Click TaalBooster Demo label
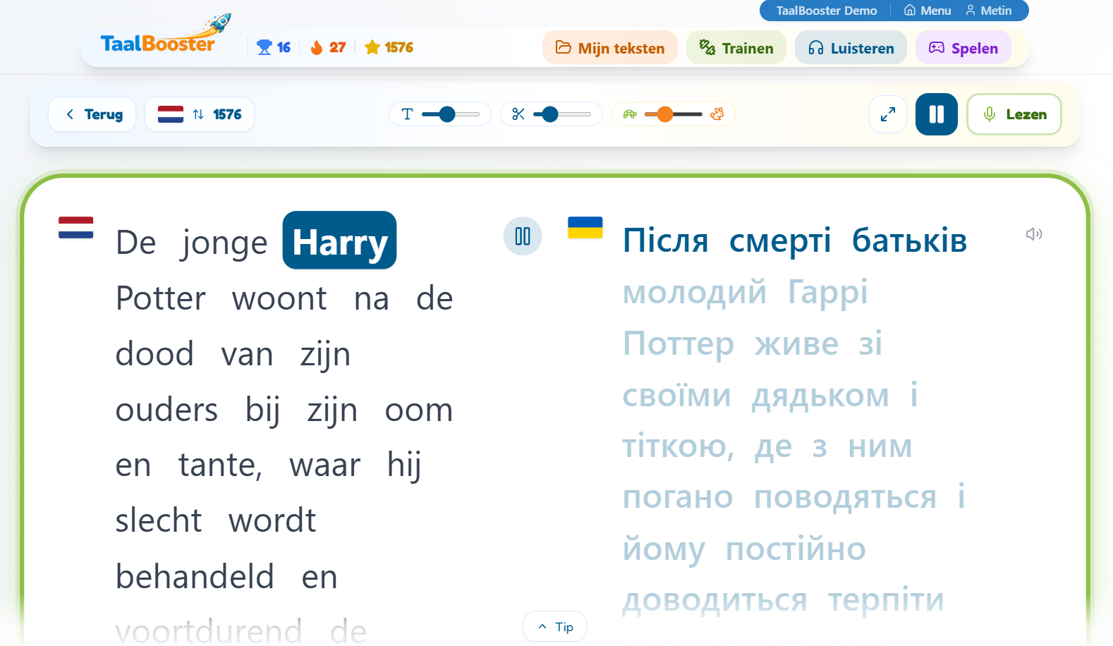The width and height of the screenshot is (1113, 646). click(827, 11)
